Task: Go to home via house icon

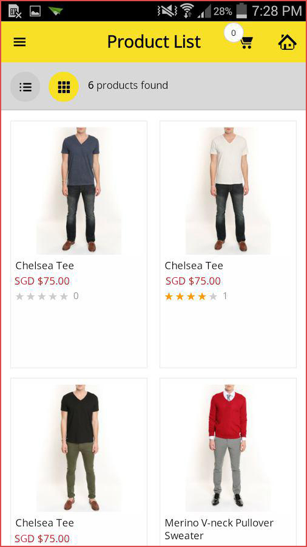Action: (287, 42)
